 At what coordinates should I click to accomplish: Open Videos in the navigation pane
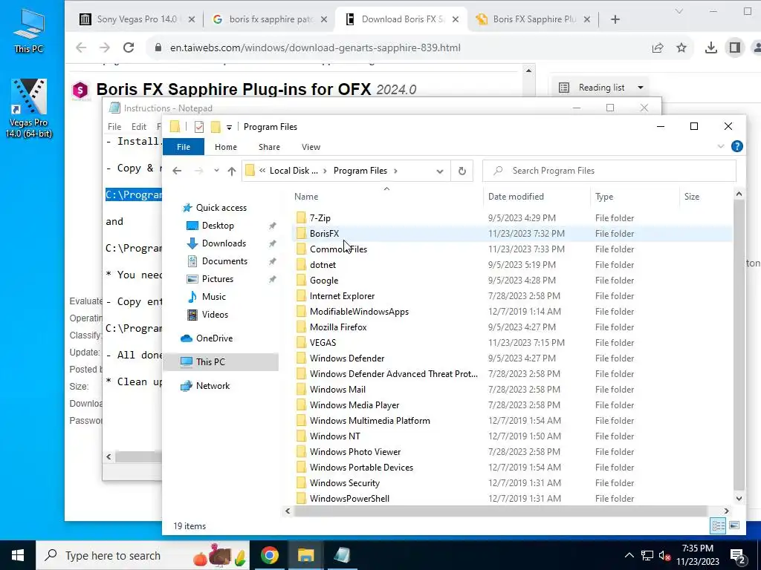tap(215, 315)
